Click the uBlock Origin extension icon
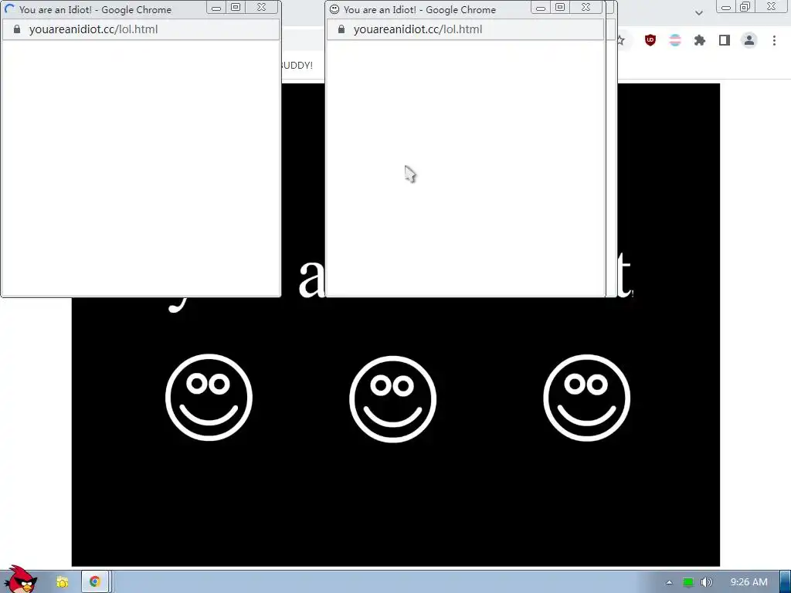 [650, 40]
